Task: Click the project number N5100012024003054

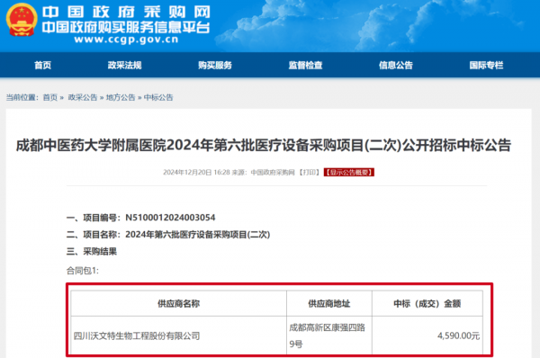Action: point(170,218)
